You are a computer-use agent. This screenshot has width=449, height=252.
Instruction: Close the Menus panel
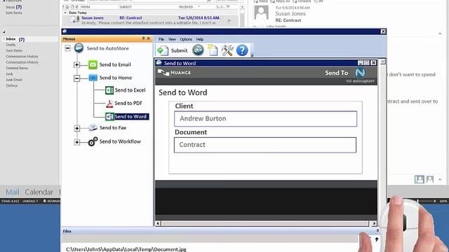[149, 38]
